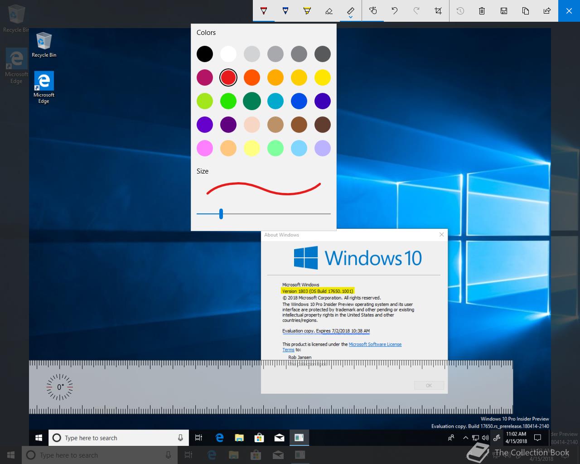
Task: Choose the royal blue swatch
Action: coord(299,101)
